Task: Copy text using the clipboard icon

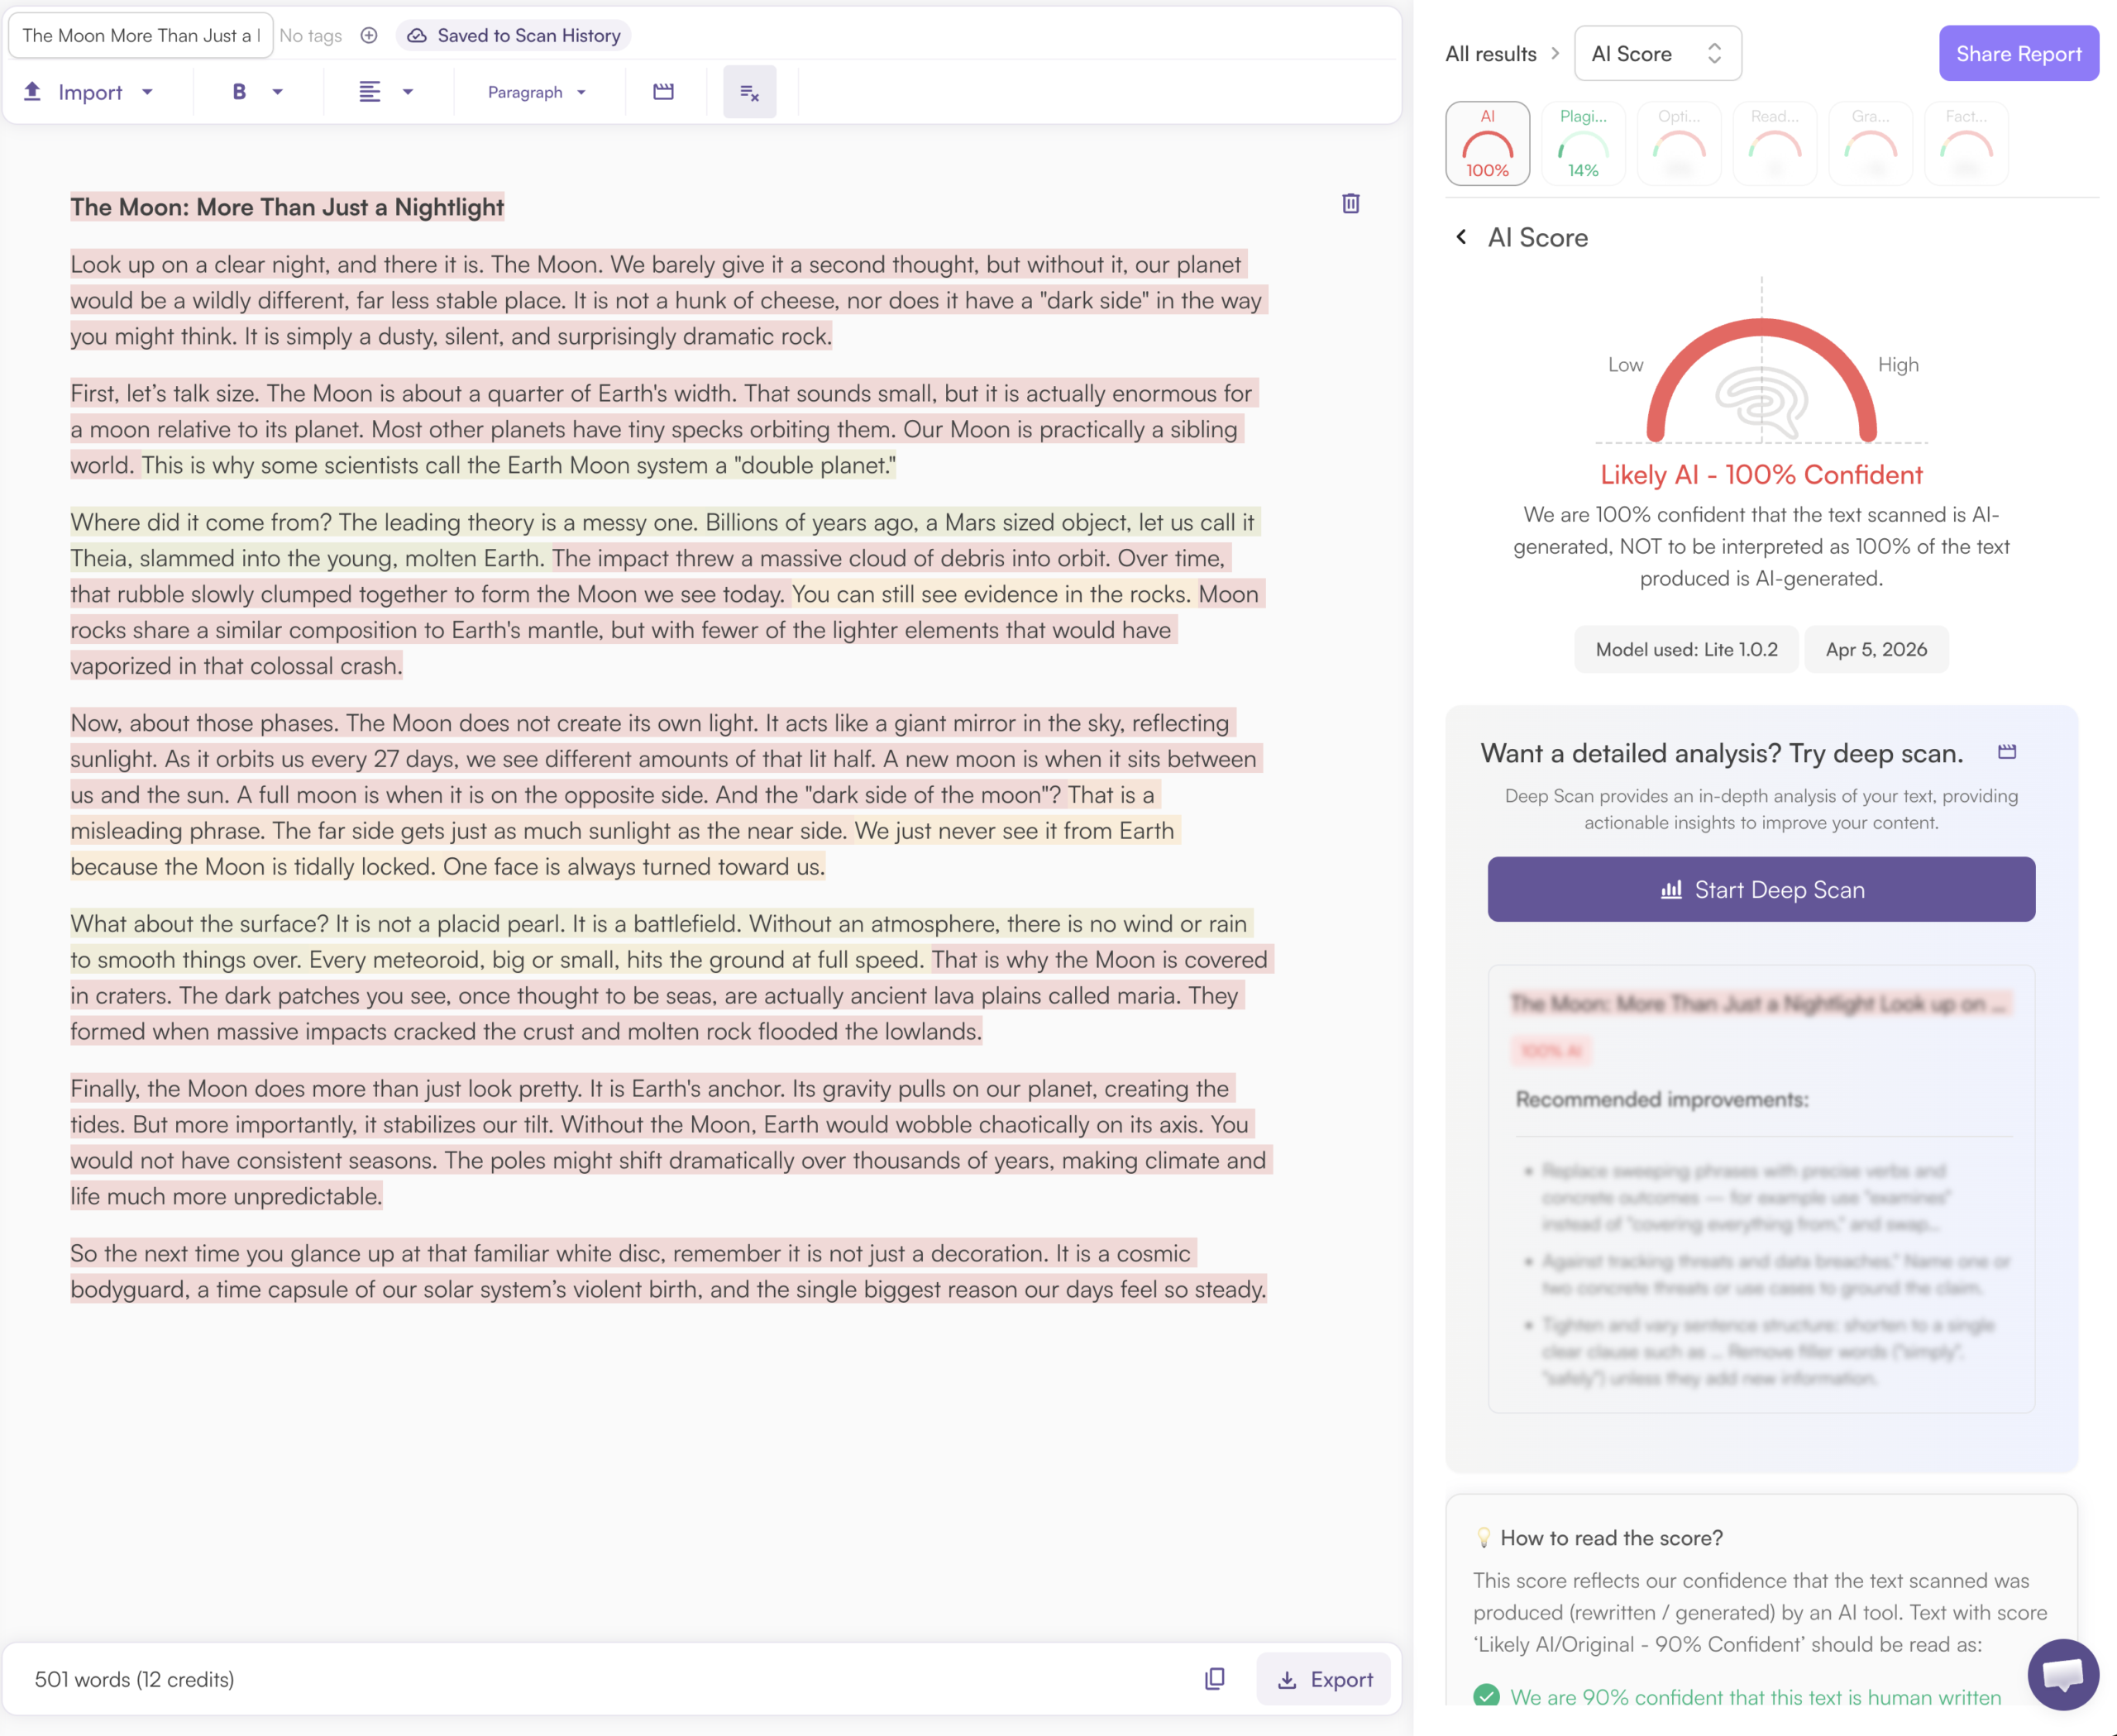Action: tap(1214, 1679)
